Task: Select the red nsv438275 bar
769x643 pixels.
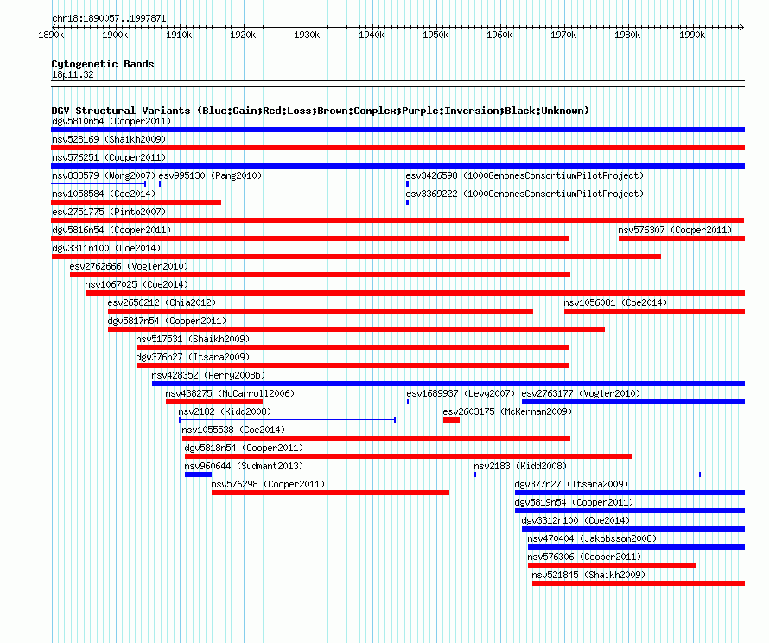Action: tap(214, 402)
